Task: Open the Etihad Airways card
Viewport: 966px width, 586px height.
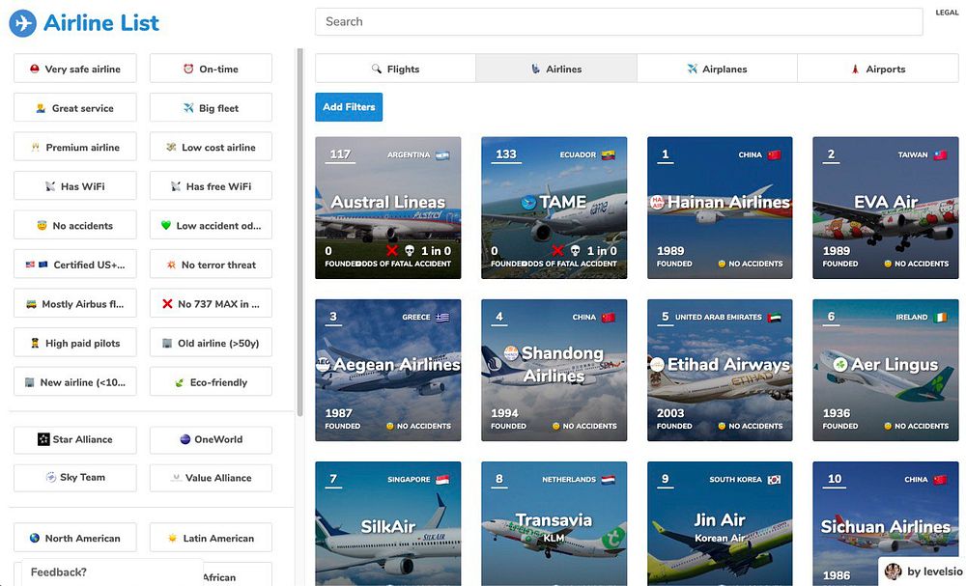Action: tap(720, 370)
